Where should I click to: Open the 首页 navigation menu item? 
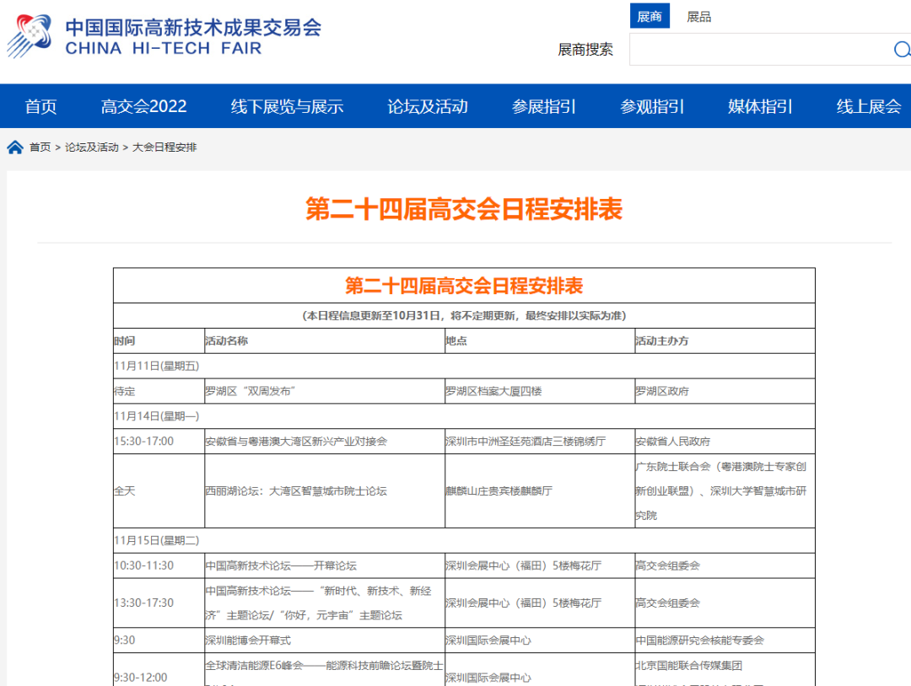pos(40,106)
